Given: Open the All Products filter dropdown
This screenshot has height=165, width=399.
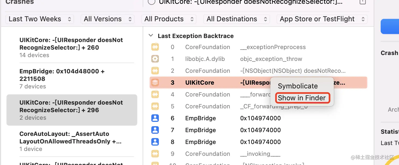Looking at the screenshot, I should (169, 19).
